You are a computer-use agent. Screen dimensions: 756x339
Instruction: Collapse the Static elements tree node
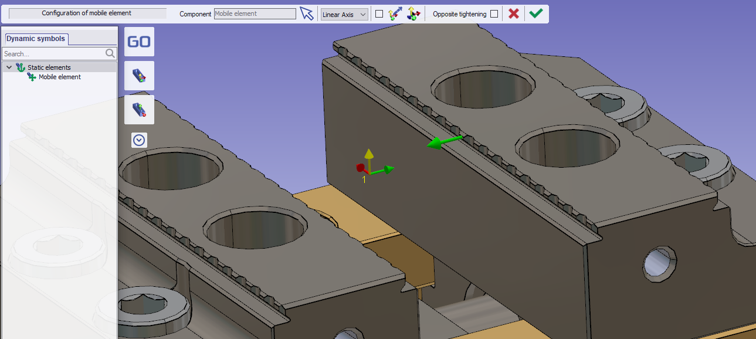9,67
